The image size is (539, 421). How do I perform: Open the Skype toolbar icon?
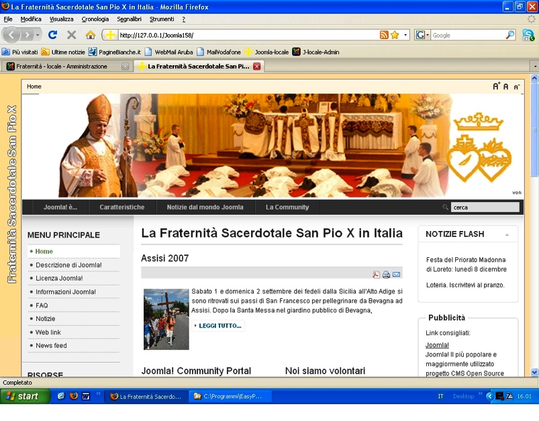(528, 35)
